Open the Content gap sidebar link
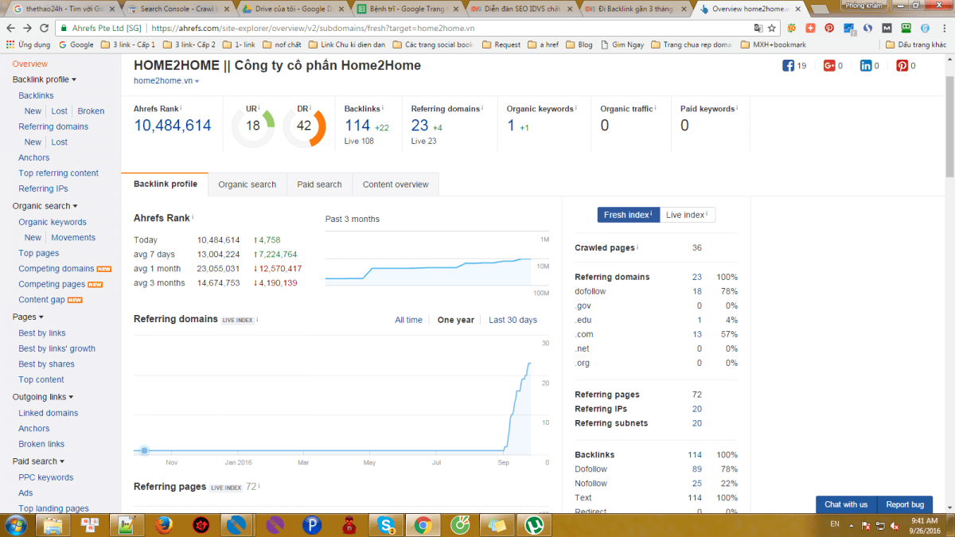Image resolution: width=955 pixels, height=537 pixels. pyautogui.click(x=41, y=300)
